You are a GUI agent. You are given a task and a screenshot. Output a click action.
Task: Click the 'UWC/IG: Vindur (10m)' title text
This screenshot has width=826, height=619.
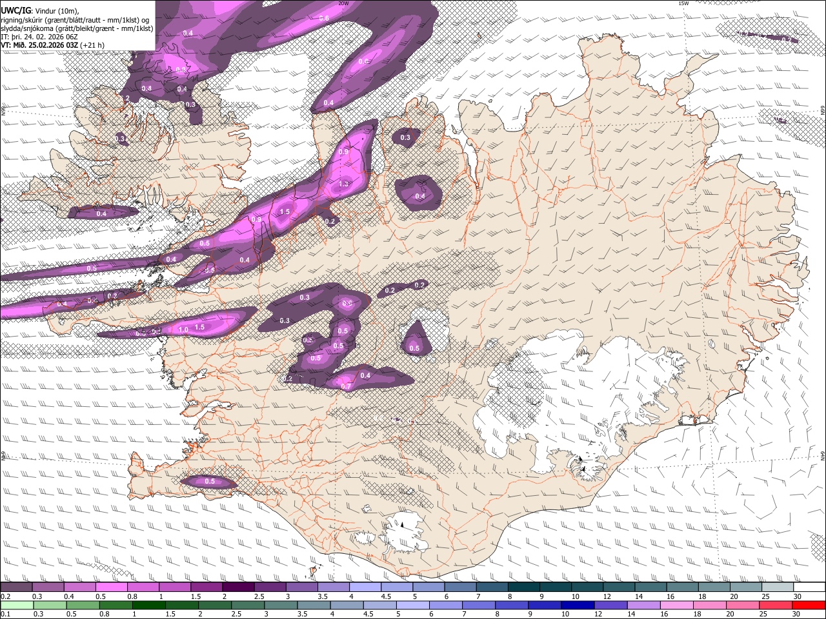pyautogui.click(x=39, y=11)
